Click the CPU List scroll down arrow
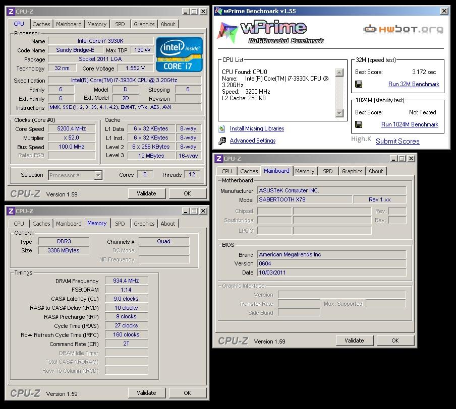456x409 pixels. click(x=339, y=113)
